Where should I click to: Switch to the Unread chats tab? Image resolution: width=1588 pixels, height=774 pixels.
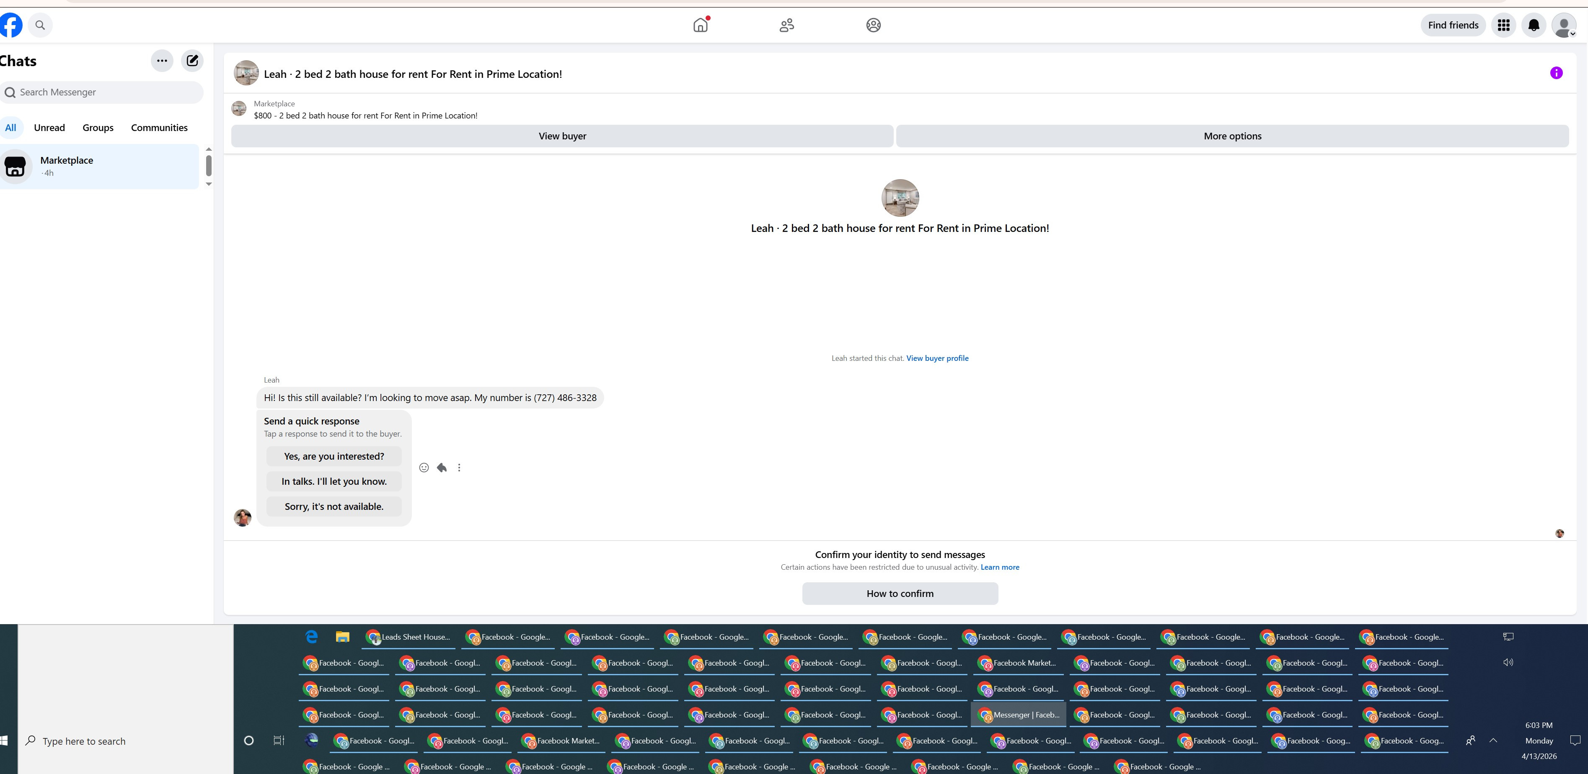49,127
